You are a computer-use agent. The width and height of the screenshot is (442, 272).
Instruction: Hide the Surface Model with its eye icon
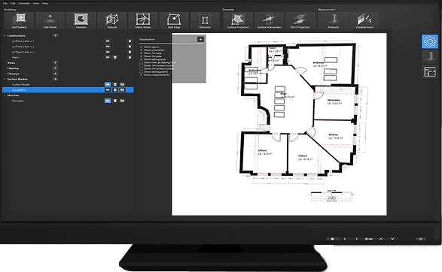(x=108, y=84)
